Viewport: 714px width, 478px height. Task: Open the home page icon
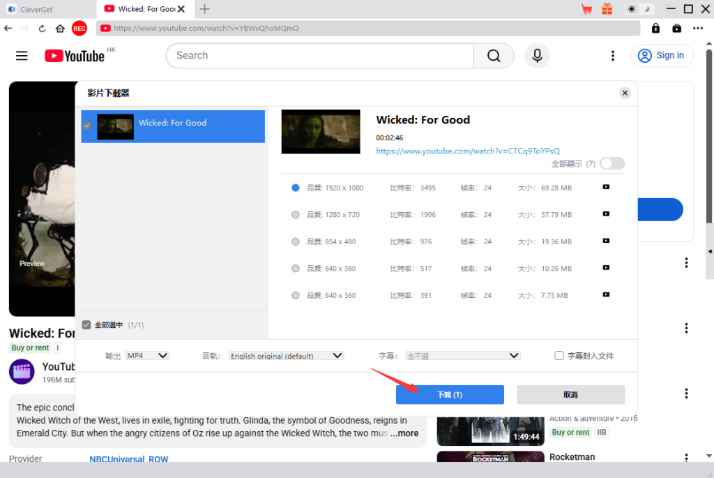coord(60,28)
